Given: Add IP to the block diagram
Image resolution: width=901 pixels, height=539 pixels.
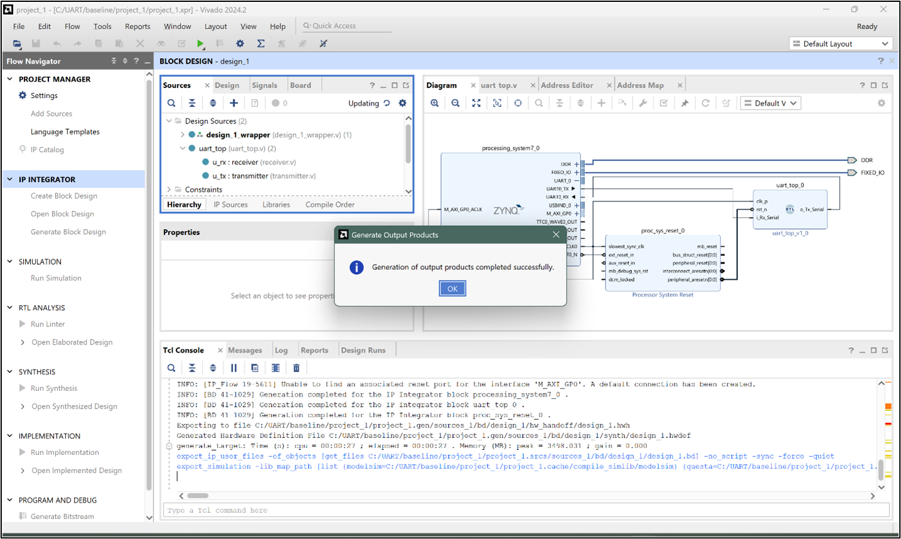Looking at the screenshot, I should [x=601, y=103].
